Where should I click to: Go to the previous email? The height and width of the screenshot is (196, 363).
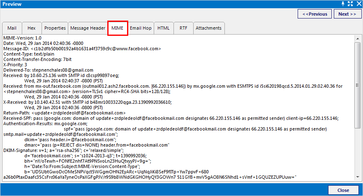click(x=314, y=14)
